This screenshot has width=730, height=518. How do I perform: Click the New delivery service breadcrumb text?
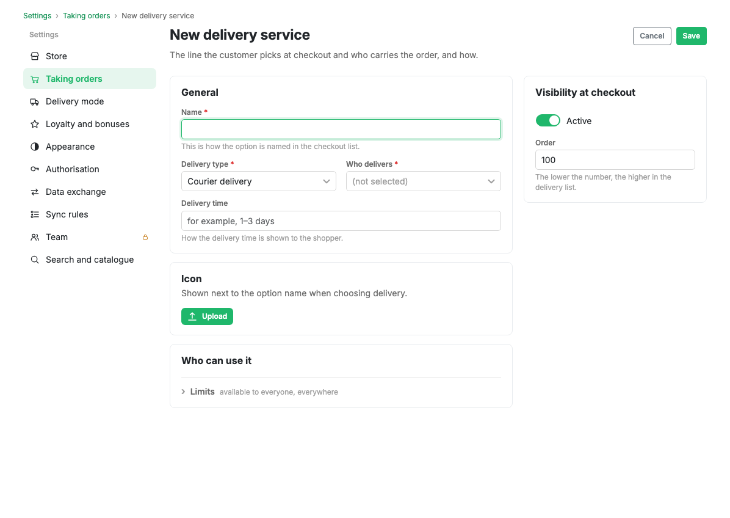158,16
